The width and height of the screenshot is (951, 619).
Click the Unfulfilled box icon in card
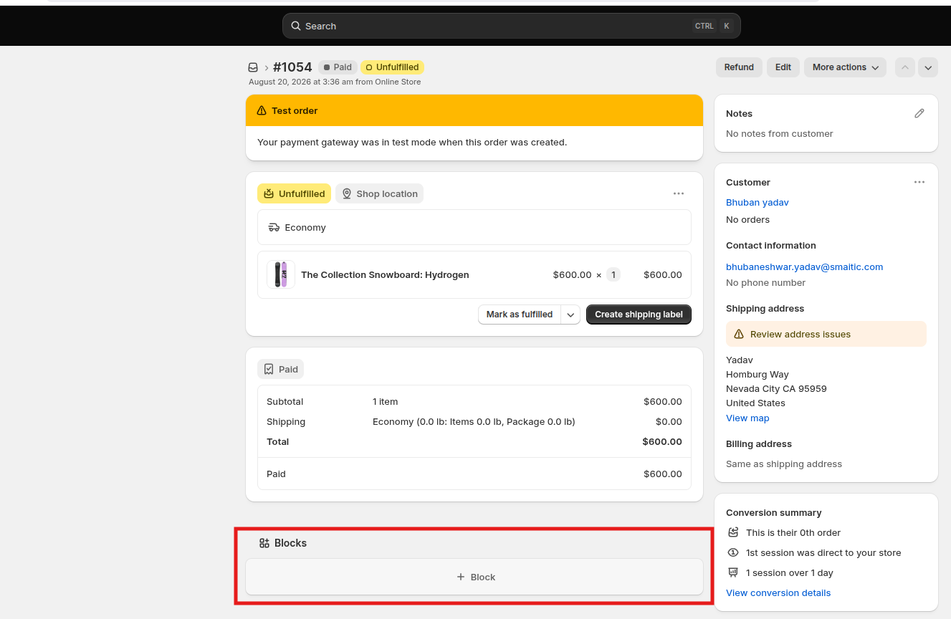pos(269,193)
